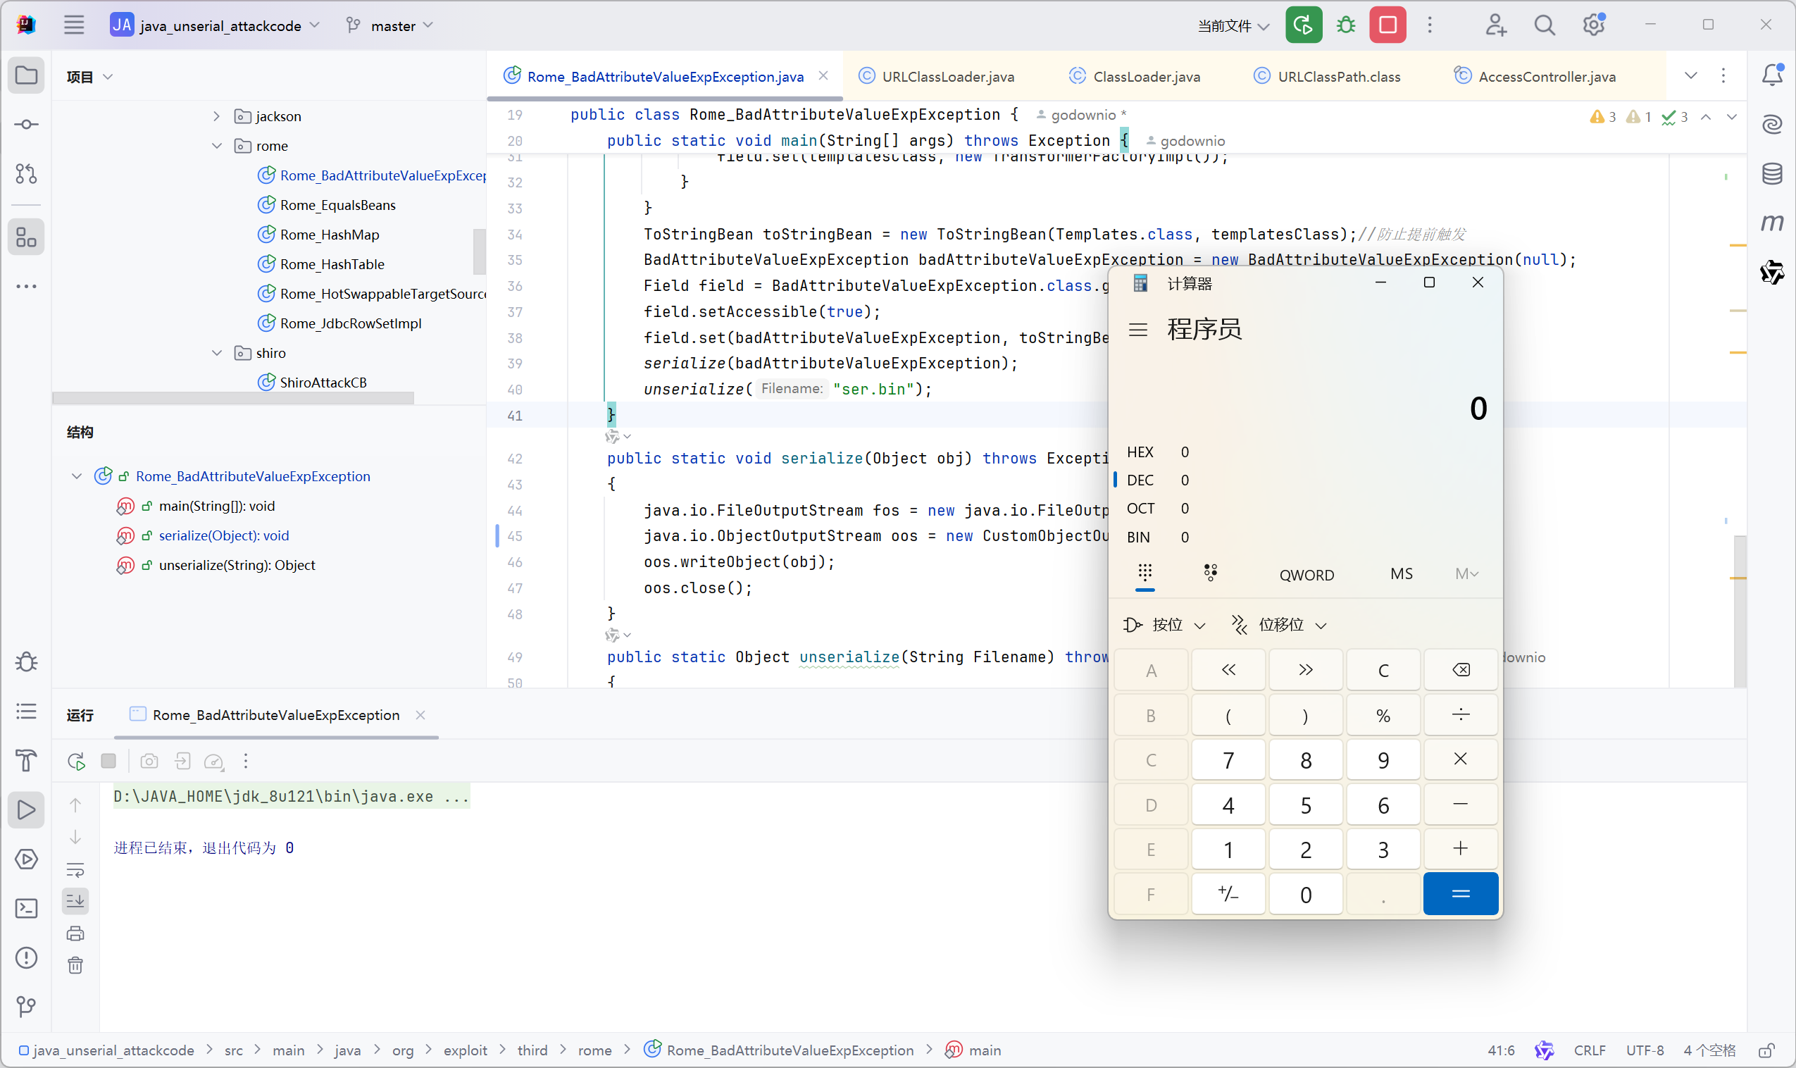The image size is (1796, 1068).
Task: Select Rome_BadAttributeValueExpException run tab
Action: (275, 714)
